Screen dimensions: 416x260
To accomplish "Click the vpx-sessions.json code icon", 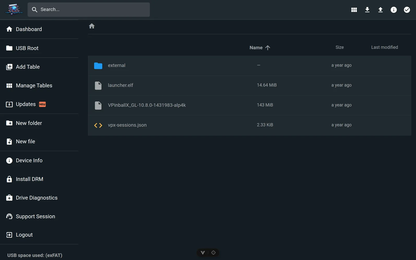I will [x=98, y=125].
